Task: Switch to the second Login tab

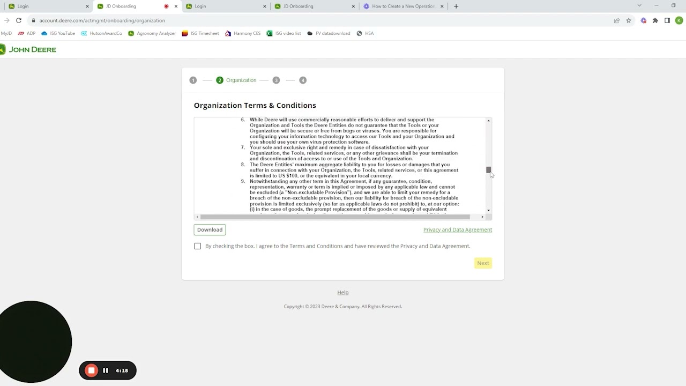Action: 225,6
